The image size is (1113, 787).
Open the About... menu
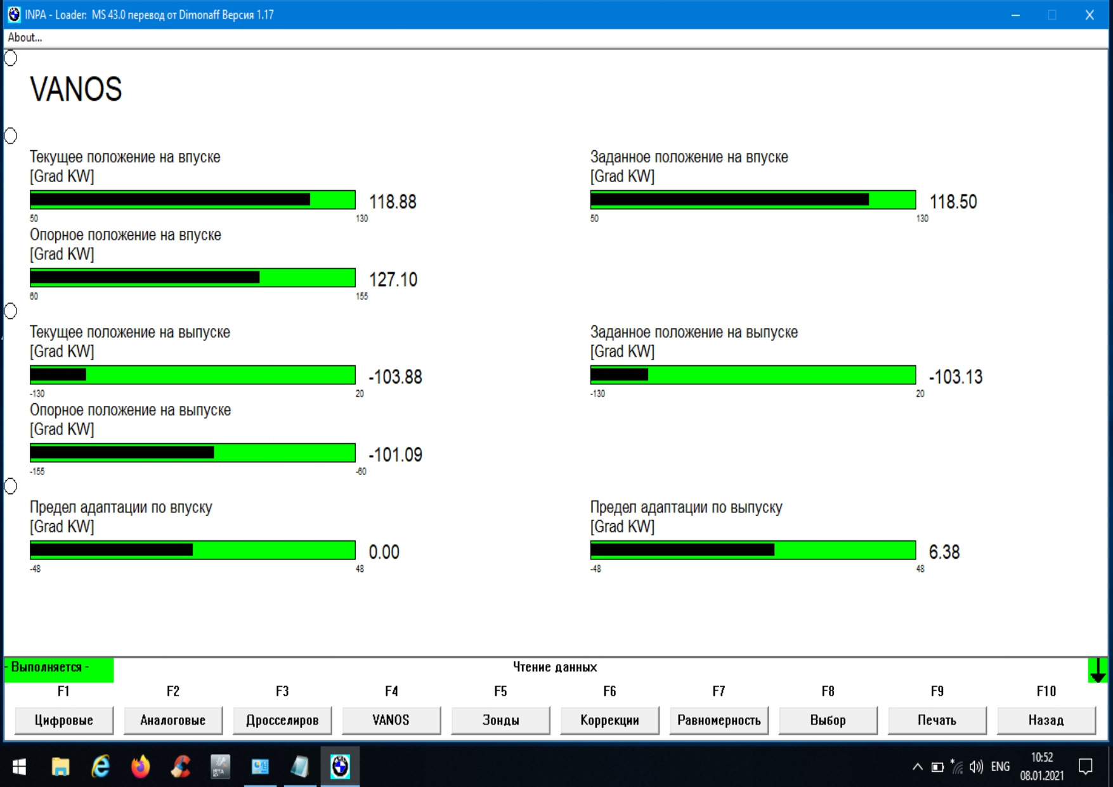pos(25,38)
